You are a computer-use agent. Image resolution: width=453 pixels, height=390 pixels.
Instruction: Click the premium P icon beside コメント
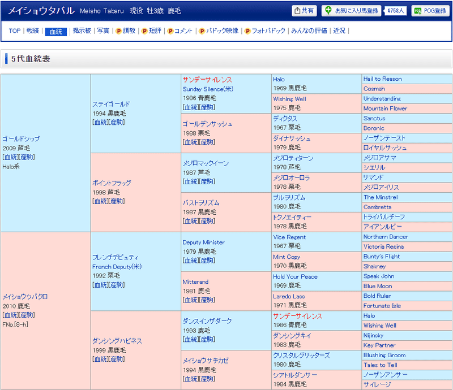click(x=170, y=31)
